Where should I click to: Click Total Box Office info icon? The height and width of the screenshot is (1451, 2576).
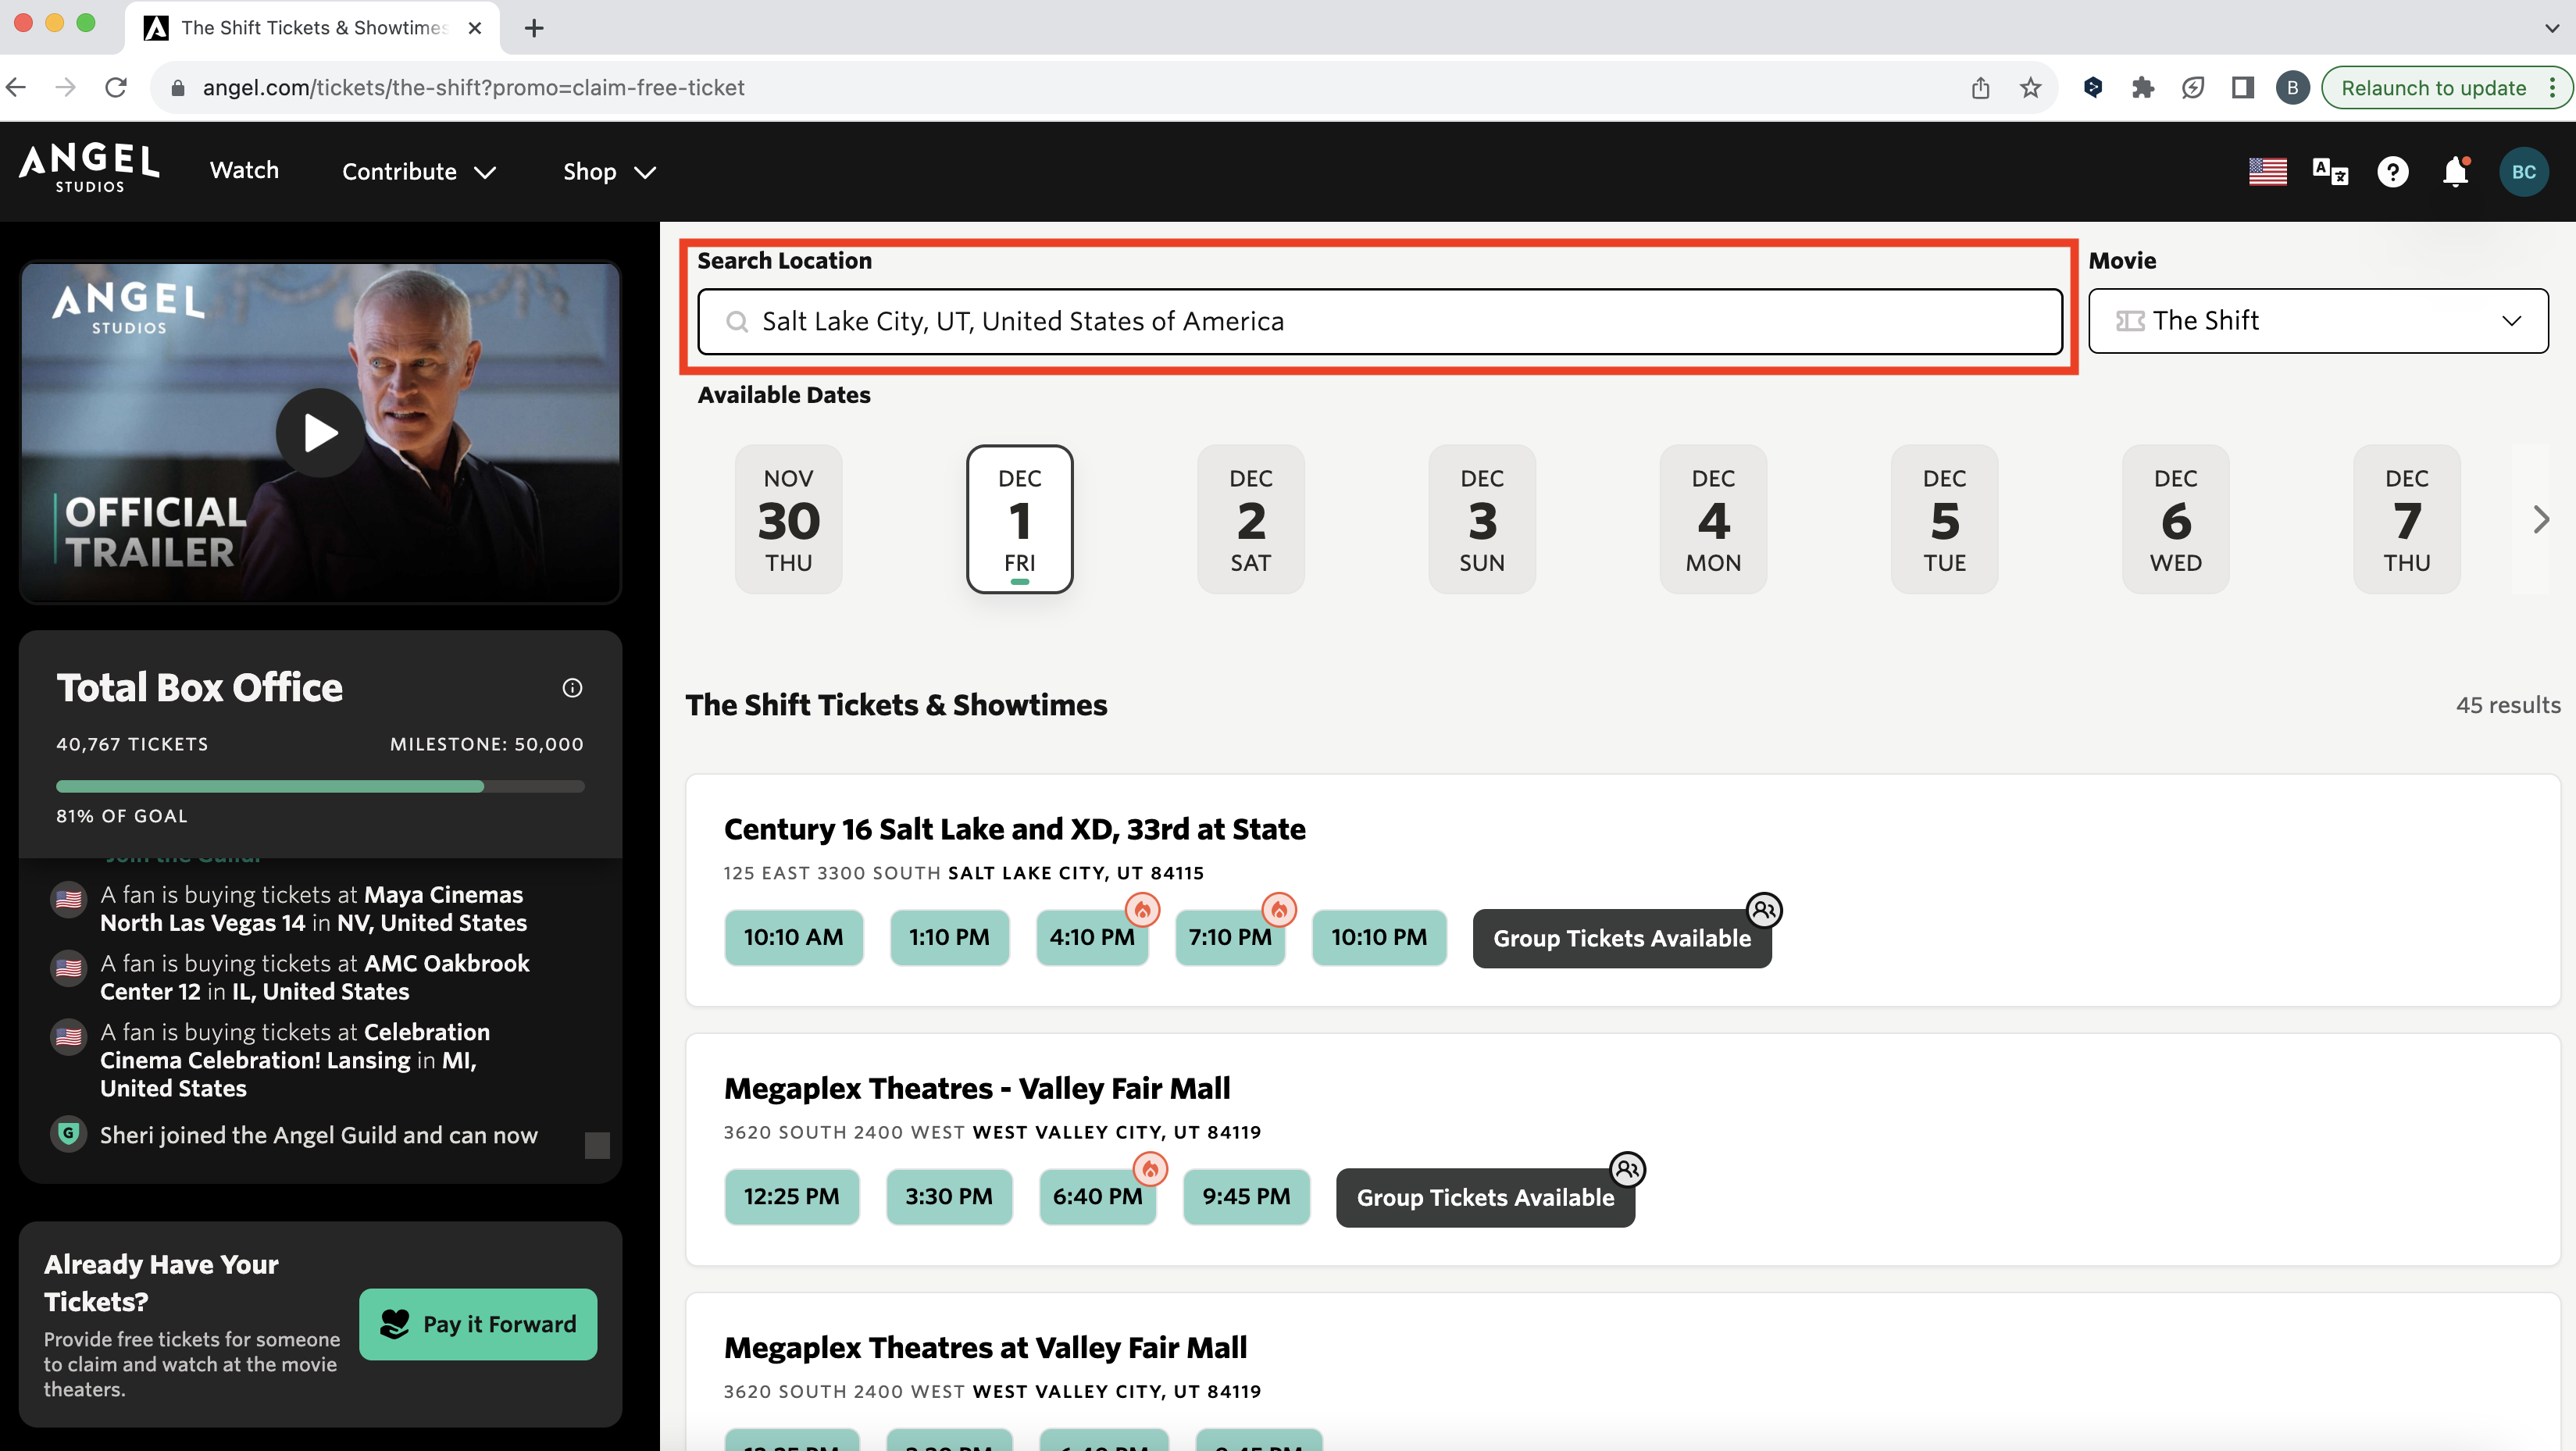coord(572,688)
